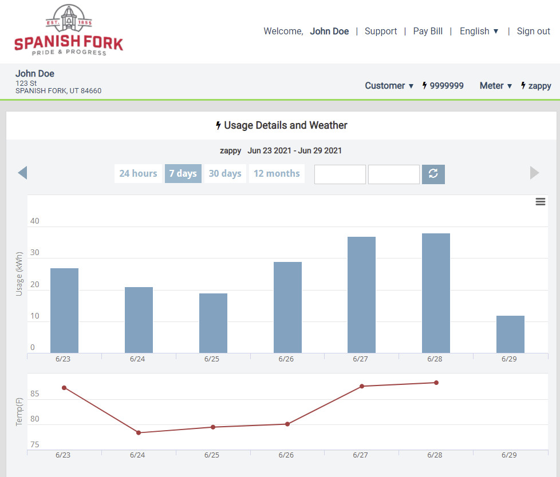The image size is (560, 477).
Task: Click the Spanish Fork logo
Action: point(69,30)
